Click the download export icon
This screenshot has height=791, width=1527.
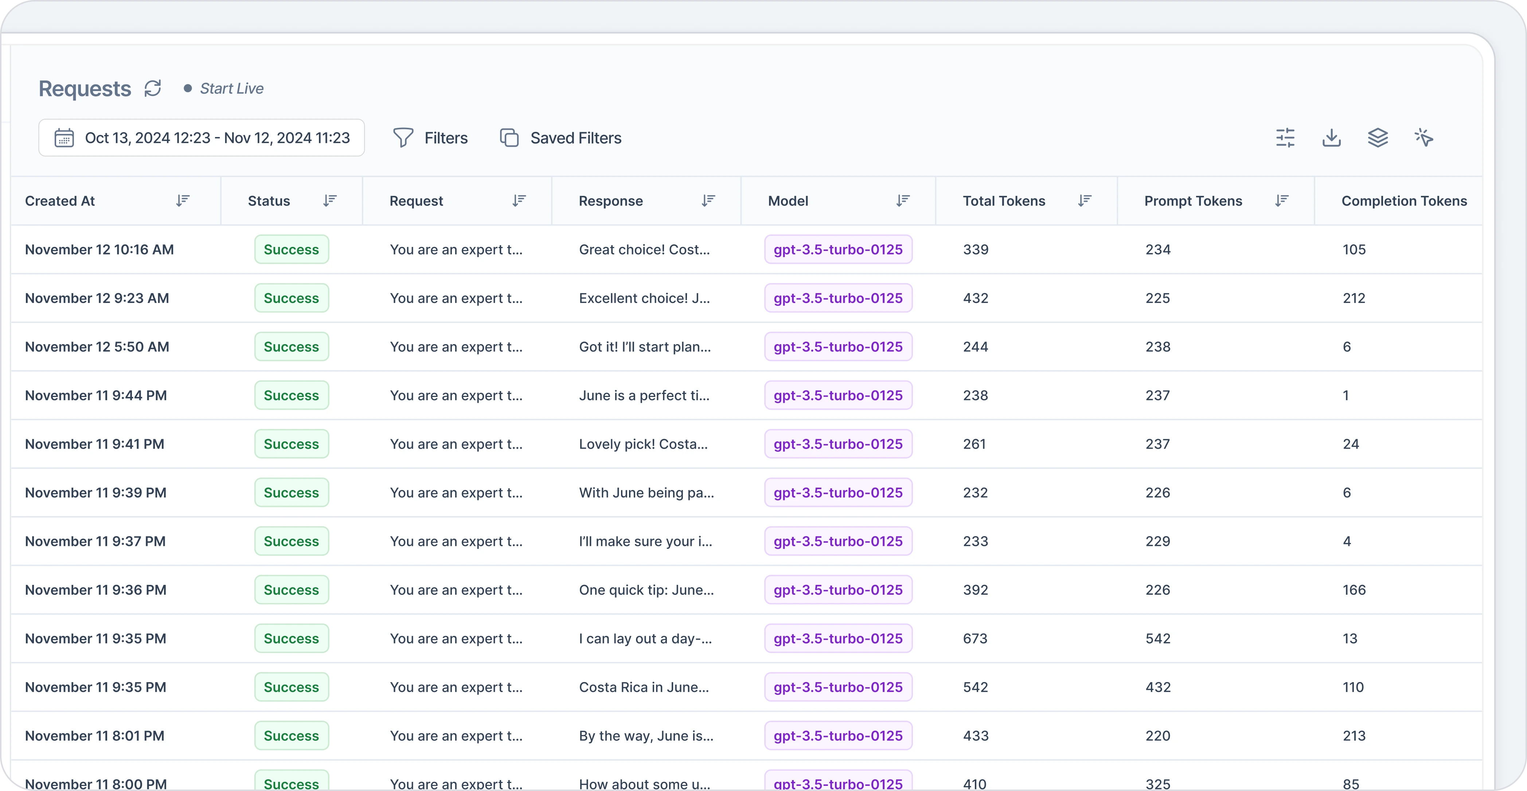[x=1331, y=137]
